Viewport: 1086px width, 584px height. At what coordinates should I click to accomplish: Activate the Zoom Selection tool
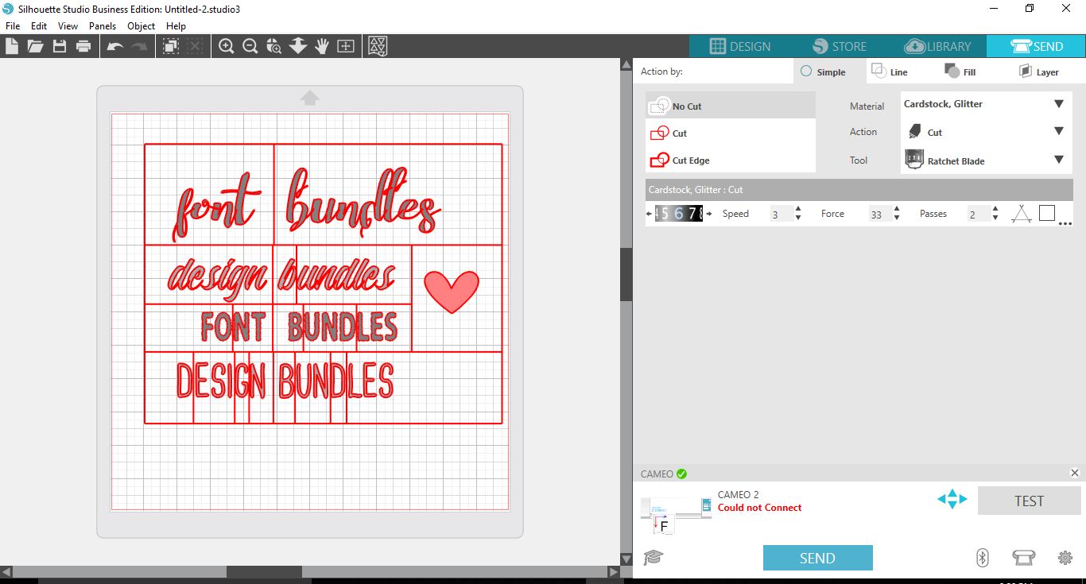click(274, 46)
